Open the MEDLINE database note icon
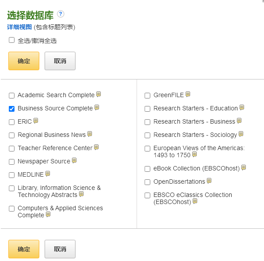Image resolution: width=264 pixels, height=261 pixels. point(48,174)
